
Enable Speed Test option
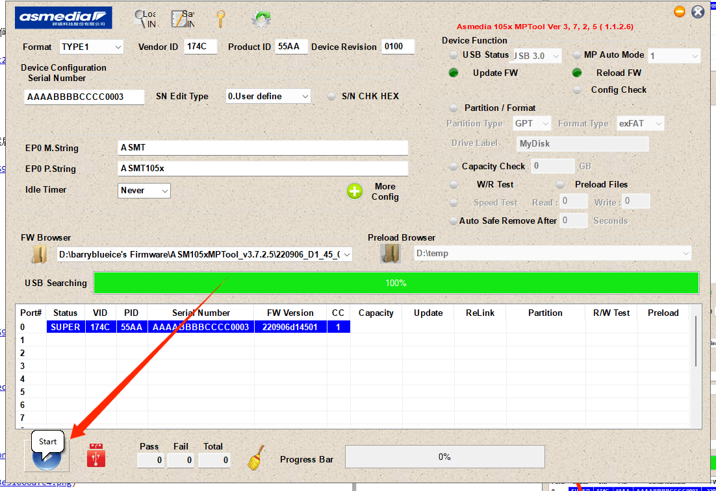pyautogui.click(x=453, y=203)
